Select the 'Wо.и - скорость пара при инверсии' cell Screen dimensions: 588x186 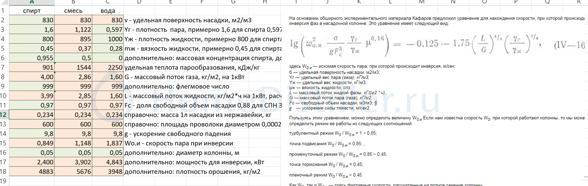point(179,143)
